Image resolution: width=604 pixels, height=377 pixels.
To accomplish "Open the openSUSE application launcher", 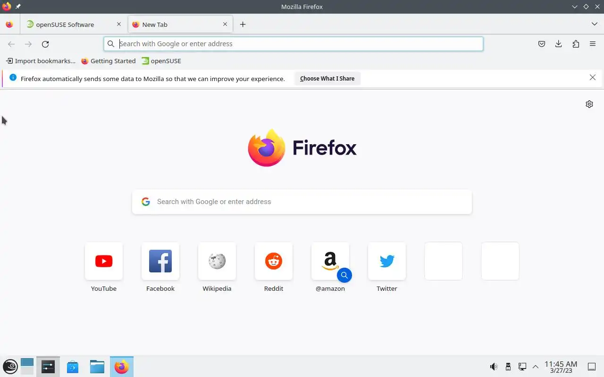I will [10, 367].
